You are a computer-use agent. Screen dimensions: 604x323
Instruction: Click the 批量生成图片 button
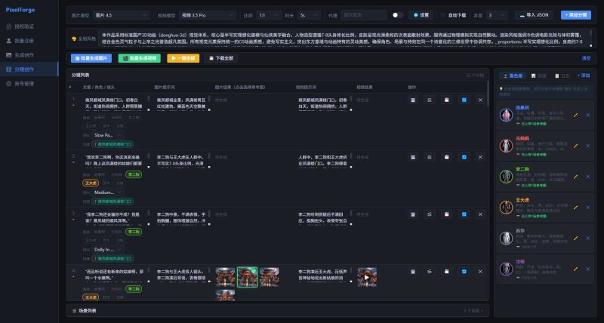click(x=91, y=57)
